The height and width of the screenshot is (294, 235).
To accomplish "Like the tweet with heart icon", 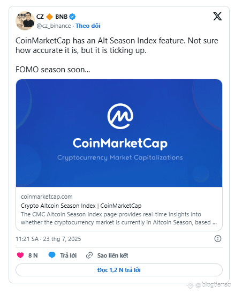I will (20, 255).
